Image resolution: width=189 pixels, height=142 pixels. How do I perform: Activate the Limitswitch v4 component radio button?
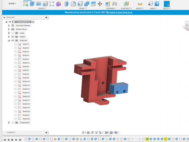(33, 22)
